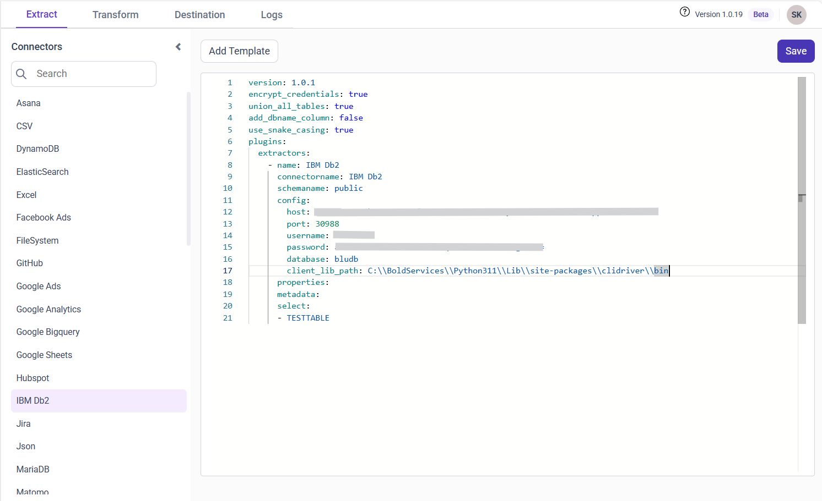This screenshot has width=822, height=501.
Task: Select the IBM Db2 connector
Action: (x=33, y=400)
